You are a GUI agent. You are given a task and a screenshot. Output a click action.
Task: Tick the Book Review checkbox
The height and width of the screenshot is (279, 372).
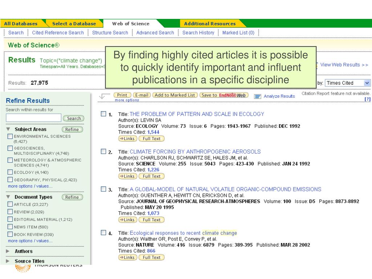tap(10, 234)
